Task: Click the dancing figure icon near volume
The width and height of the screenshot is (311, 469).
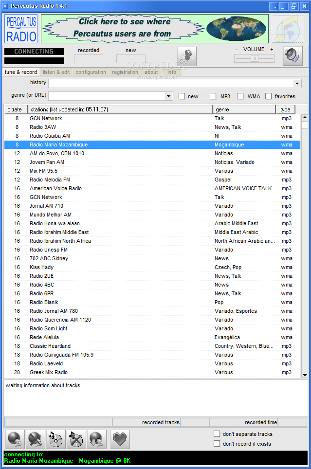Action: (187, 56)
